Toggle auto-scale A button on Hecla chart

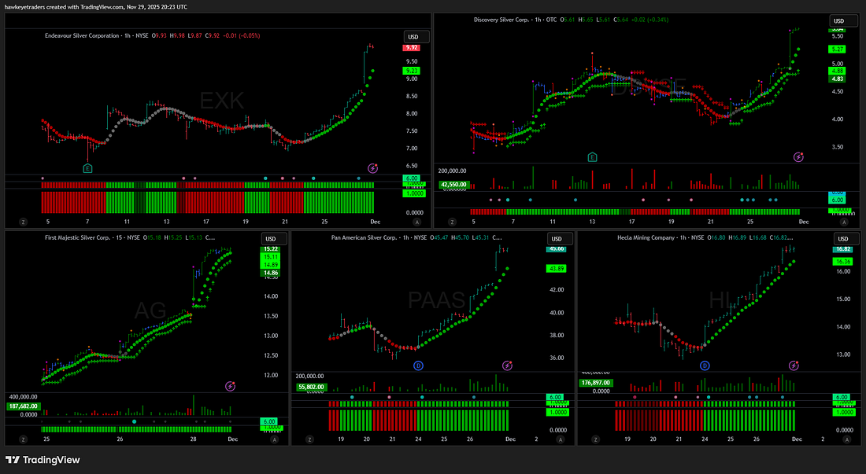point(847,440)
